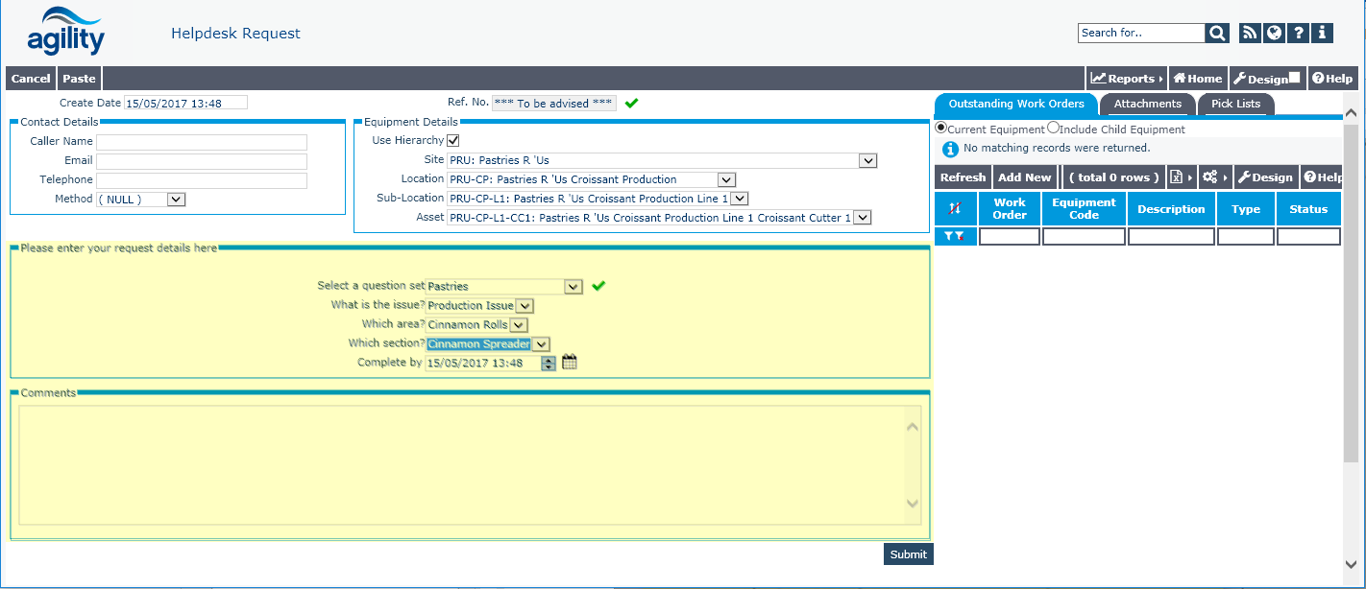The width and height of the screenshot is (1366, 589).
Task: Open the gears settings icon in grid toolbar
Action: coord(1210,177)
